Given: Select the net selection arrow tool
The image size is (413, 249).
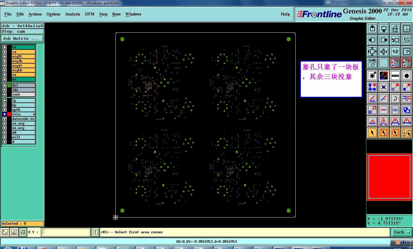Looking at the screenshot, I should point(407,133).
